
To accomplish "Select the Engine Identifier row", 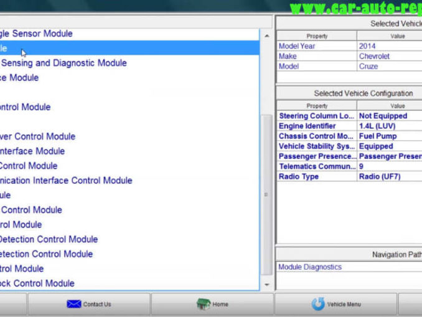I will (x=349, y=126).
